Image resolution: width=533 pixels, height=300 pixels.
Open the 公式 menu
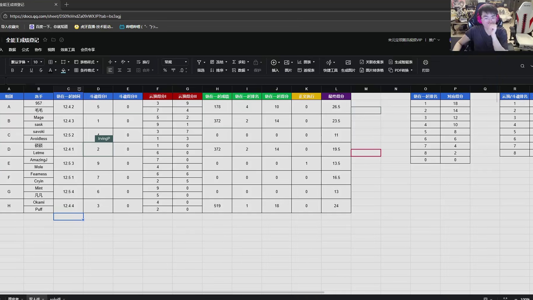pyautogui.click(x=25, y=50)
